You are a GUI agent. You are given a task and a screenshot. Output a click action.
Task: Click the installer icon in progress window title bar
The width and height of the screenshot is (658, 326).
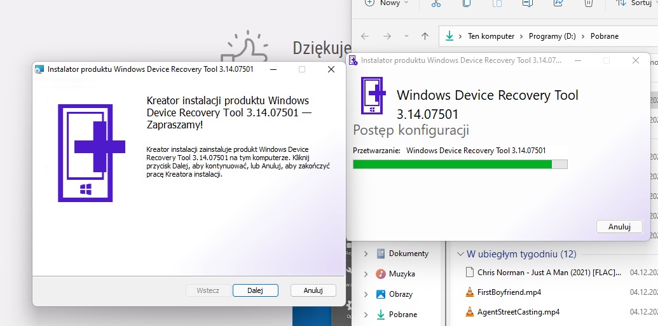(x=353, y=60)
